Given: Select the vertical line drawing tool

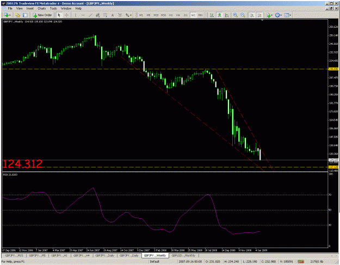Looking at the screenshot, I should (76, 15).
